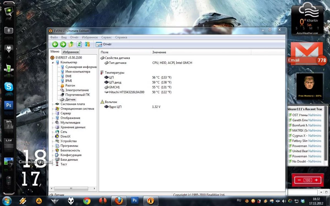
Task: Open Google Chrome from the taskbar
Action: (x=87, y=201)
